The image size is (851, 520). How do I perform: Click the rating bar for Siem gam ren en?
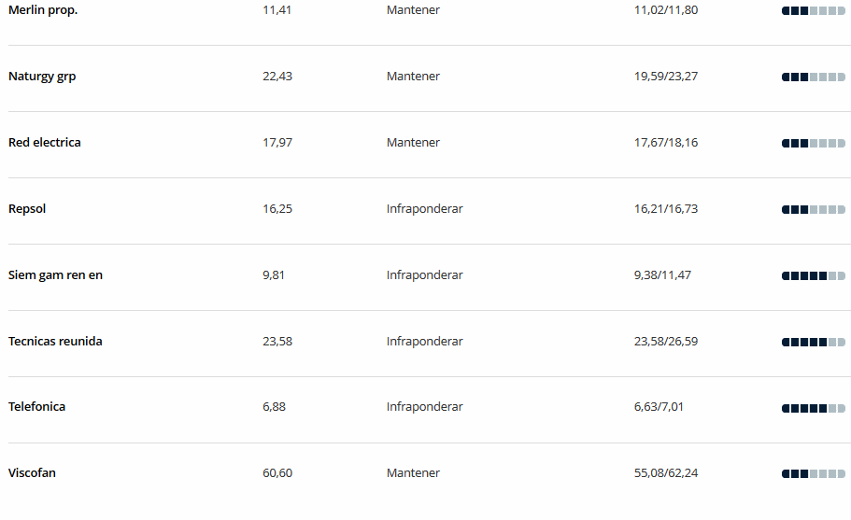813,276
